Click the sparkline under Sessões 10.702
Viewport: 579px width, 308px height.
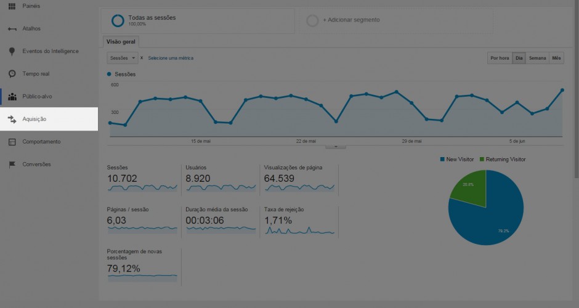[142, 188]
